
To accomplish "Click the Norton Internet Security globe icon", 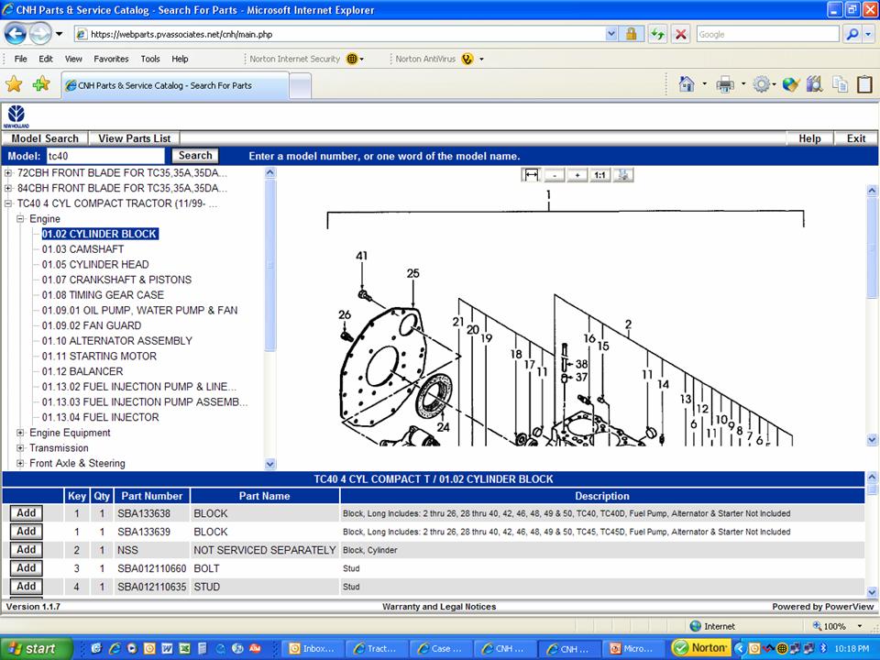I will click(352, 59).
